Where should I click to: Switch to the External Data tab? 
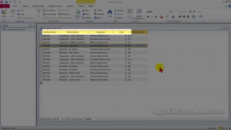(x=38, y=6)
